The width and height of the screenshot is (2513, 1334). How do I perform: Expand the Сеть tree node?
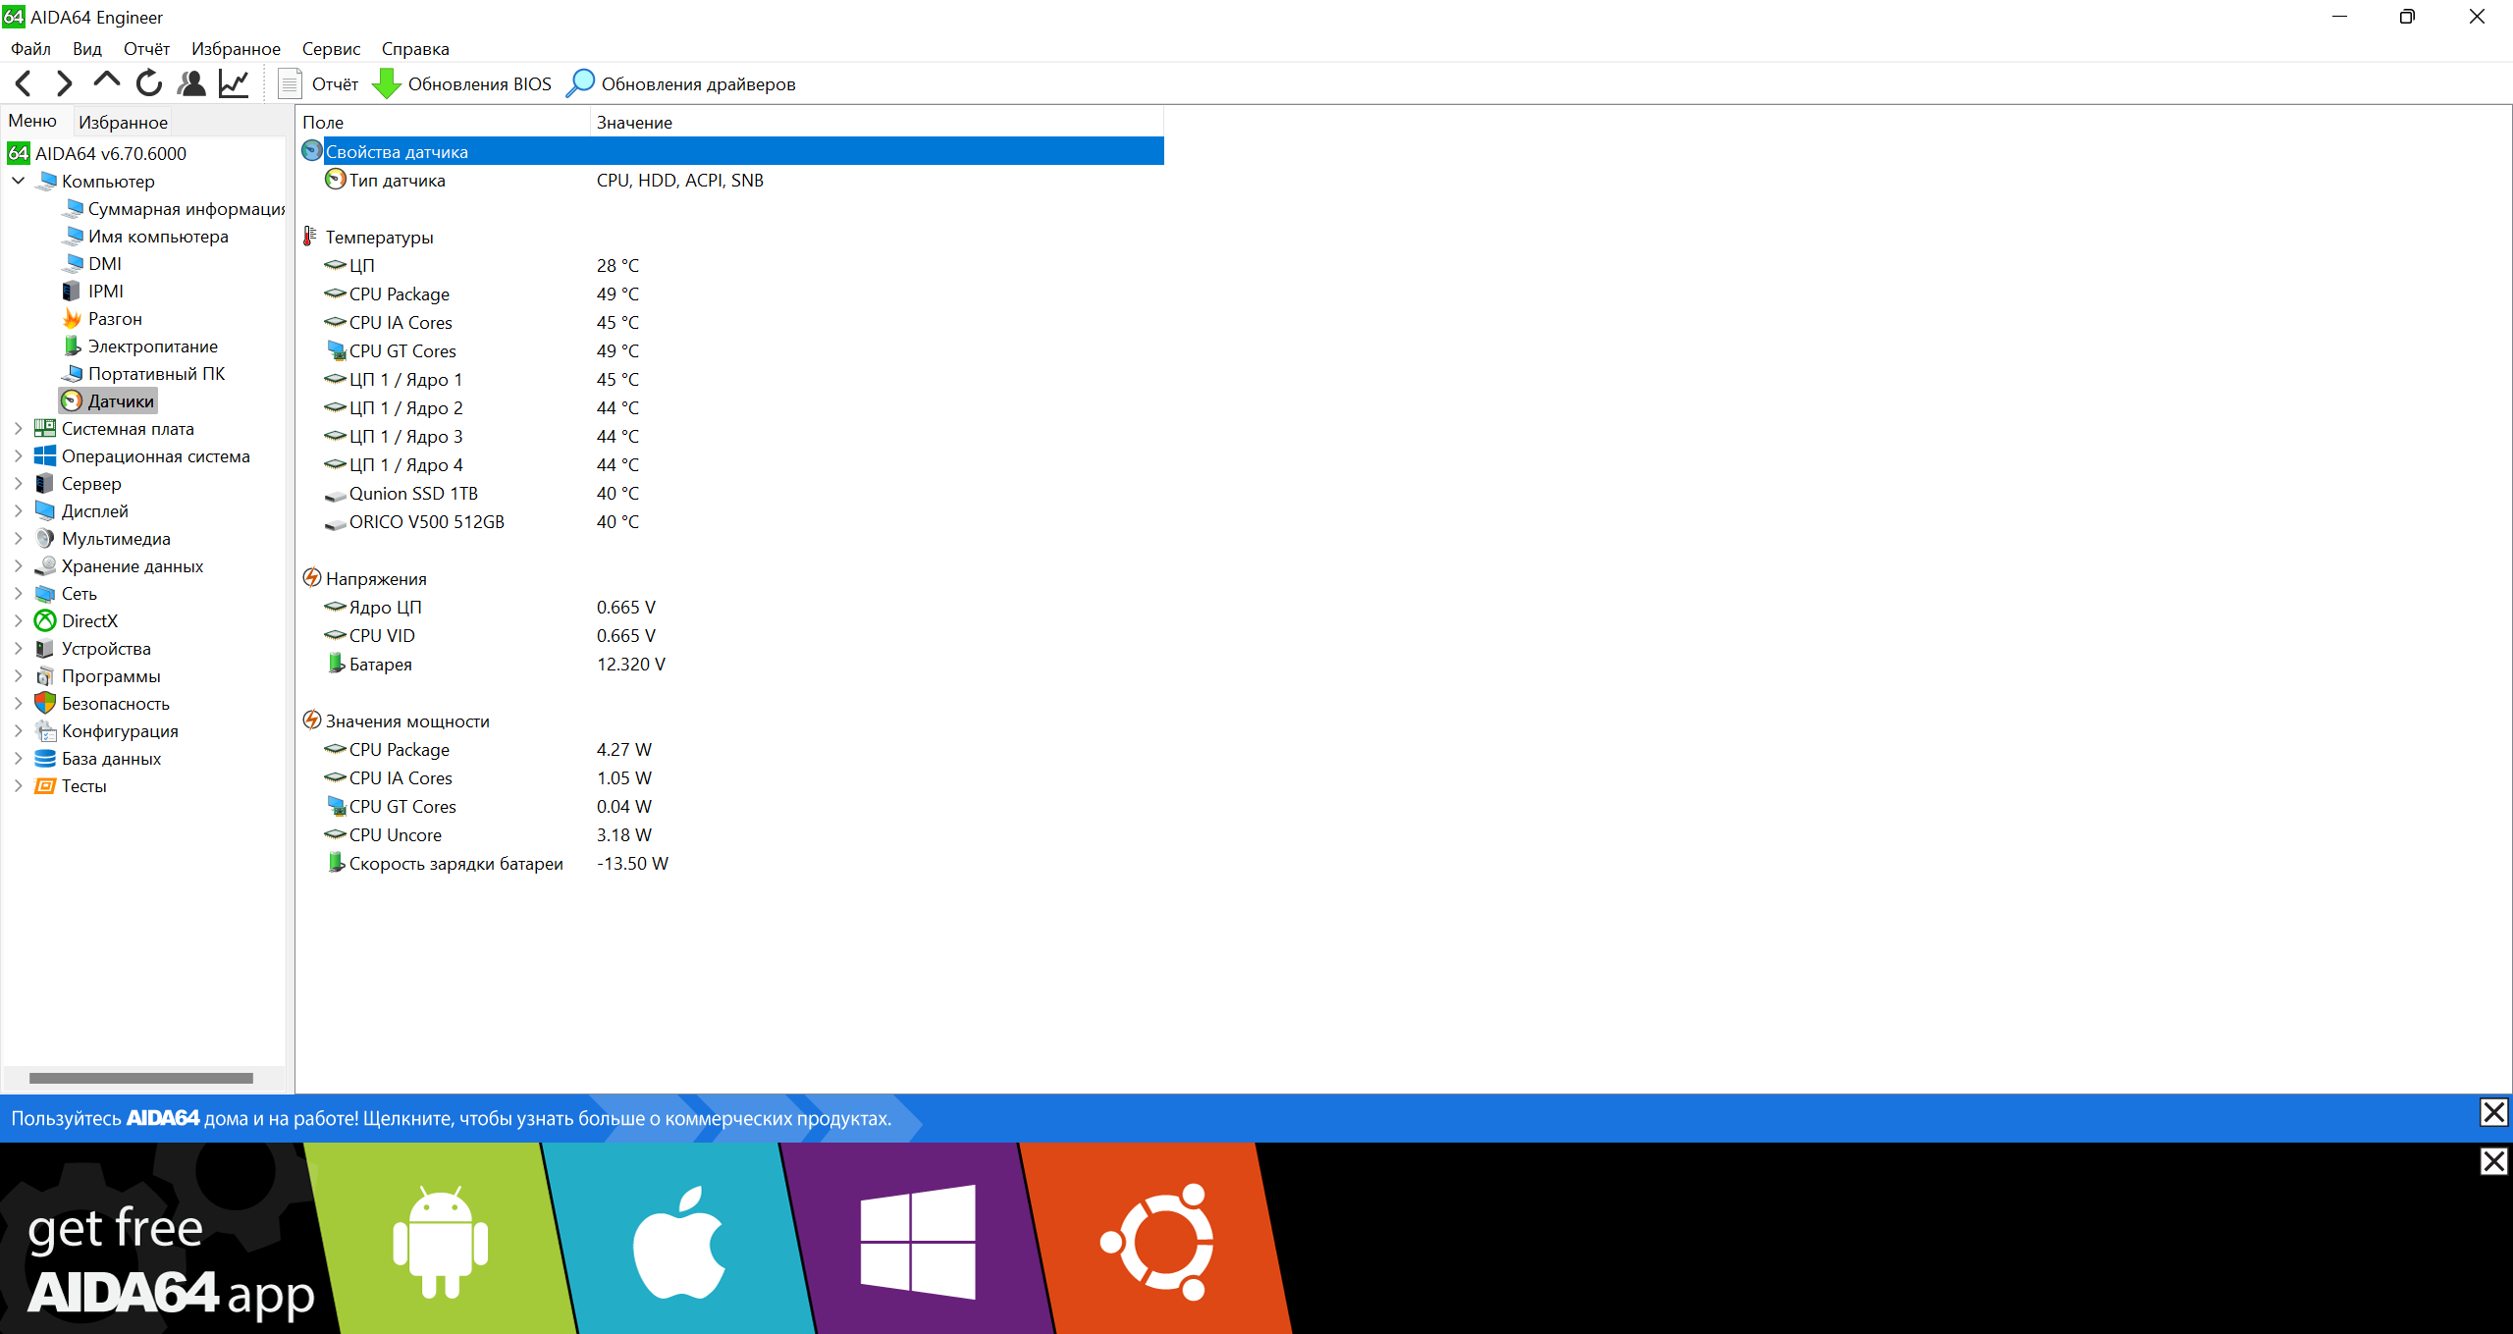[18, 593]
